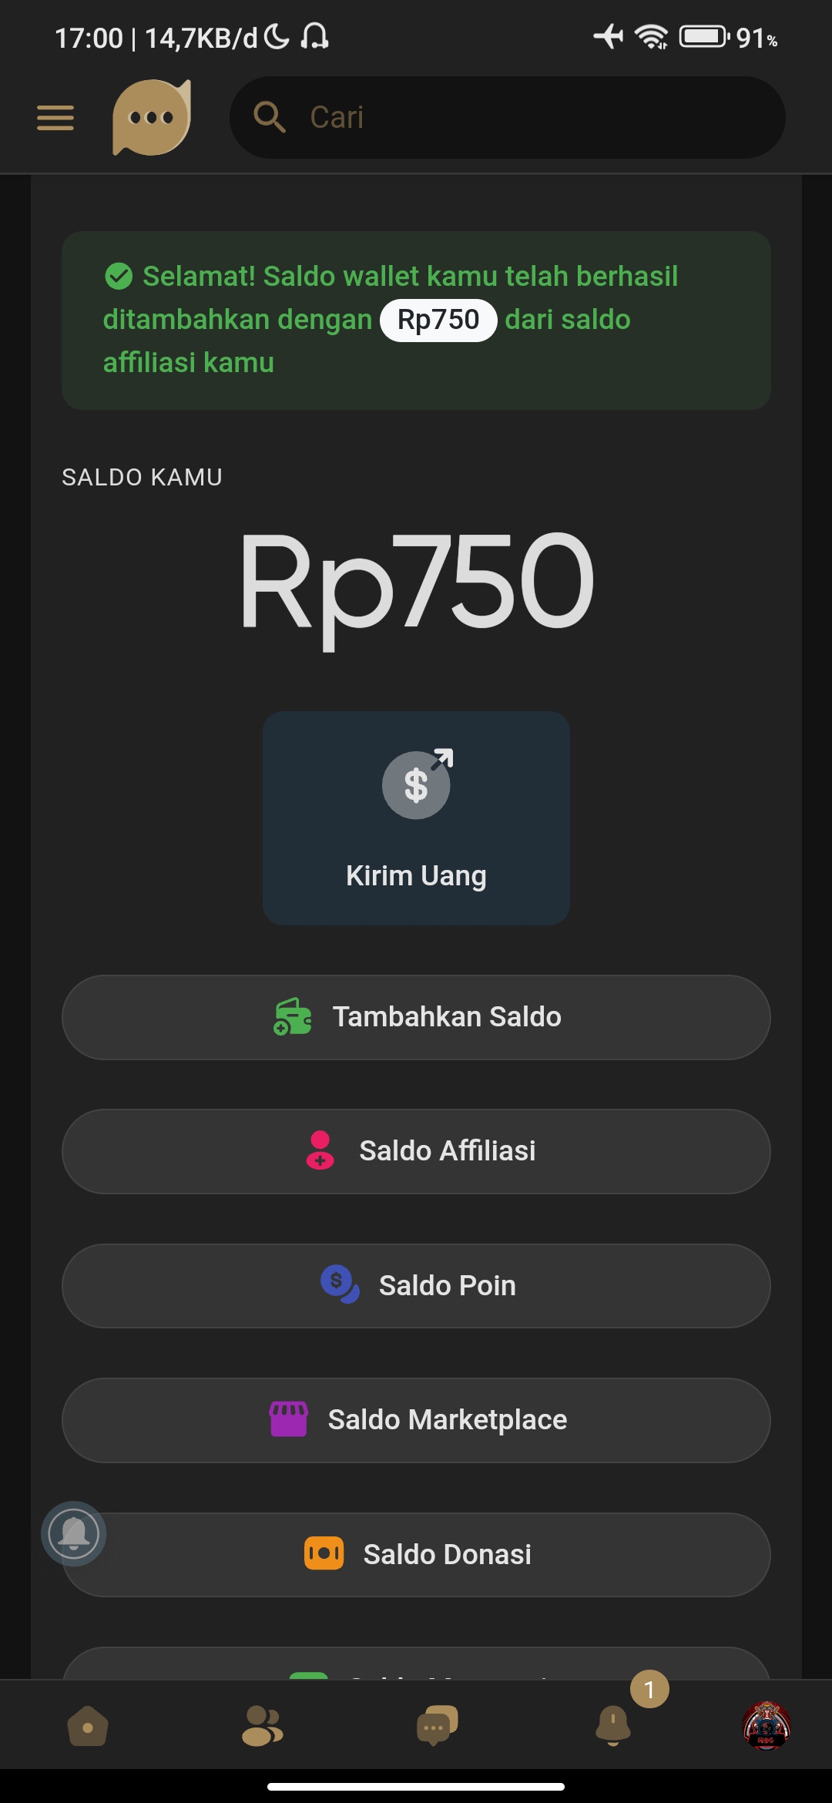This screenshot has width=832, height=1803.
Task: Open the profile avatar
Action: point(766,1726)
